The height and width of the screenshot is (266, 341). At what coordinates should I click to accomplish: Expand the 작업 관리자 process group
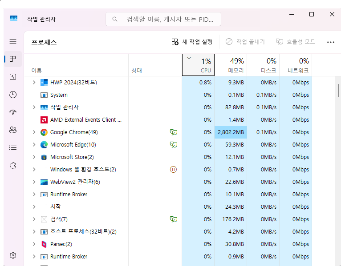coord(34,107)
